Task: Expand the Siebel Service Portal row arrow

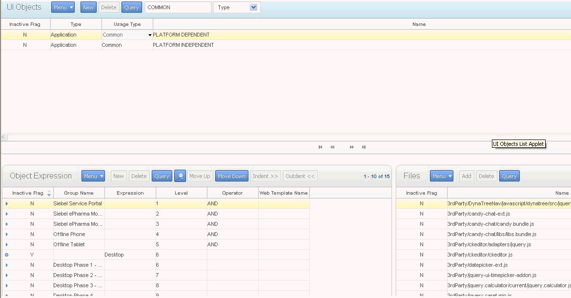Action: pos(6,204)
